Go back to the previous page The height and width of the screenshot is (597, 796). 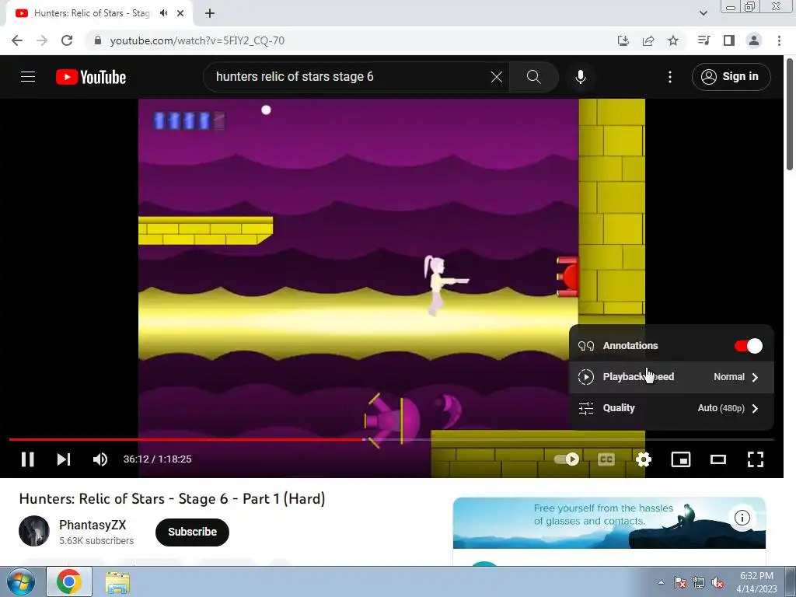click(17, 40)
